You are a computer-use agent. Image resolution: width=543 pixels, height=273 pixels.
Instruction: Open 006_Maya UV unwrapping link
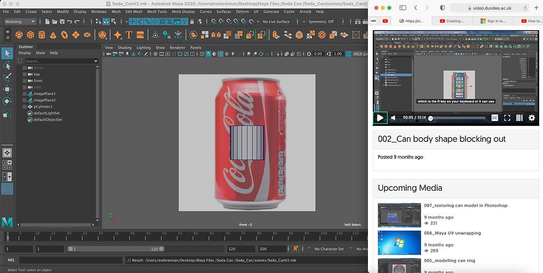(452, 233)
